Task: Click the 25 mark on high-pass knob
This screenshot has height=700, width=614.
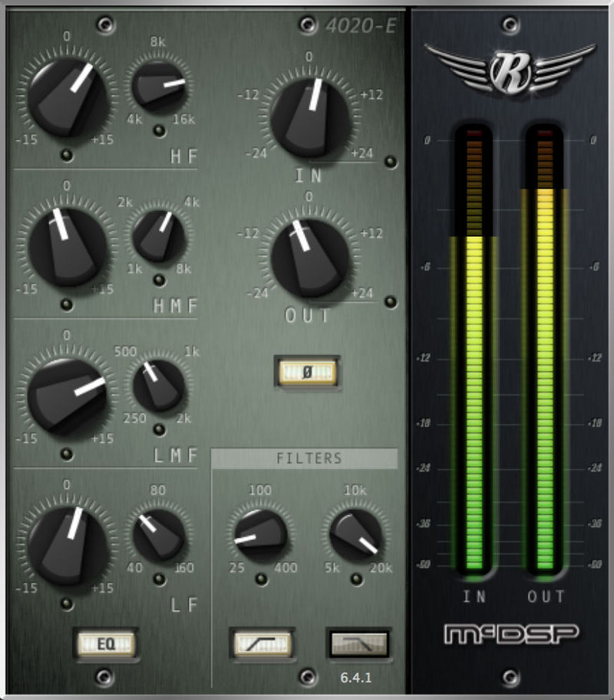Action: point(237,568)
